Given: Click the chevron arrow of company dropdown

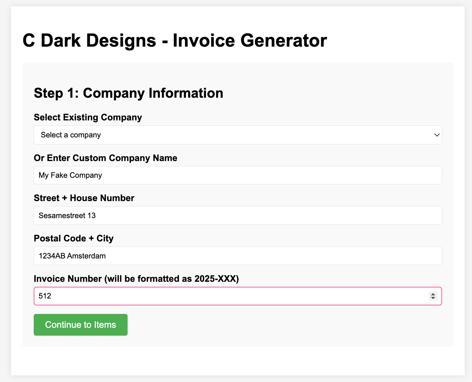Looking at the screenshot, I should [x=437, y=135].
